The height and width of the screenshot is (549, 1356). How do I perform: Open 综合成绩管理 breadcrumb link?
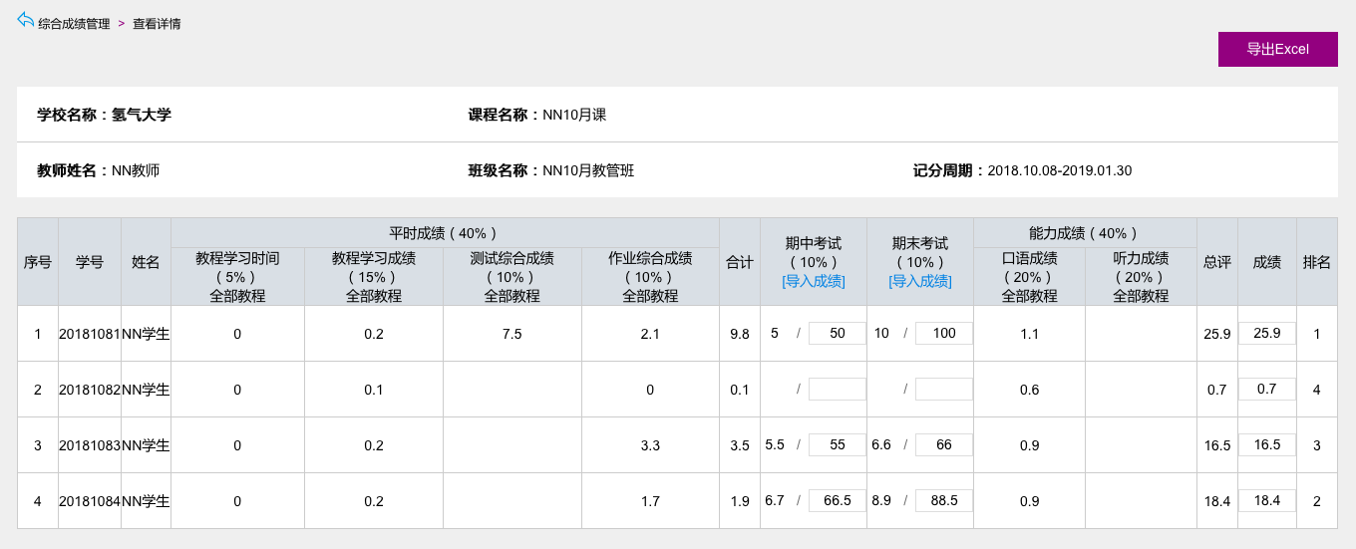[74, 23]
